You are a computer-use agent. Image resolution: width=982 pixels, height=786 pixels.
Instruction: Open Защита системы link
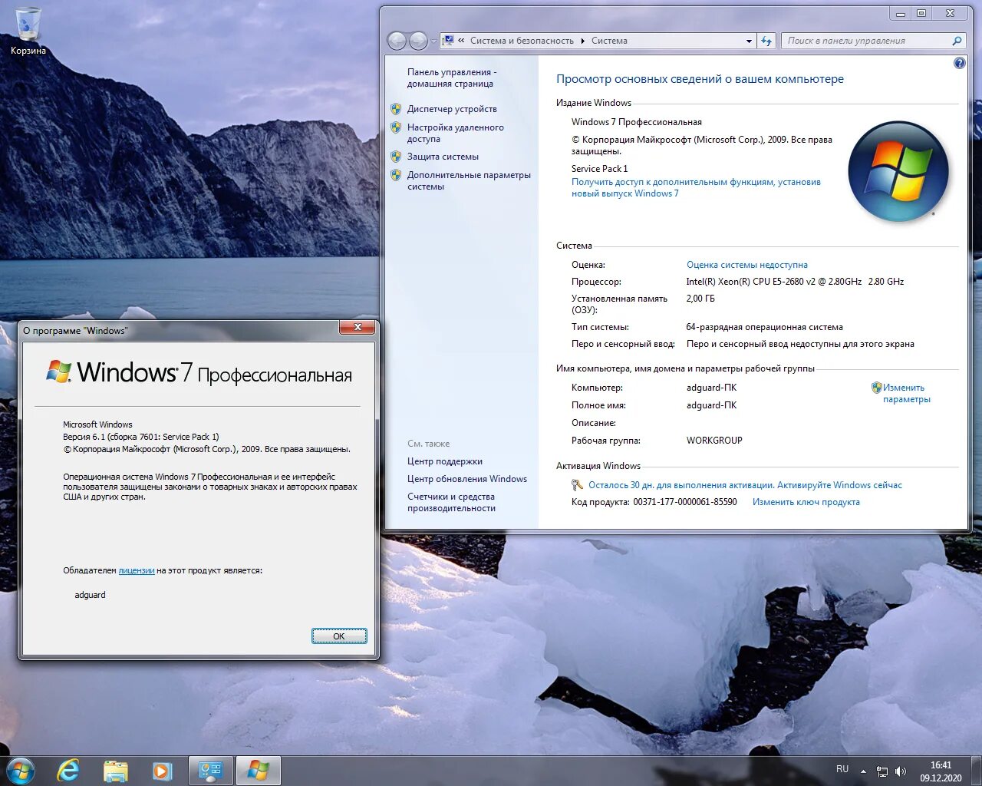(443, 157)
